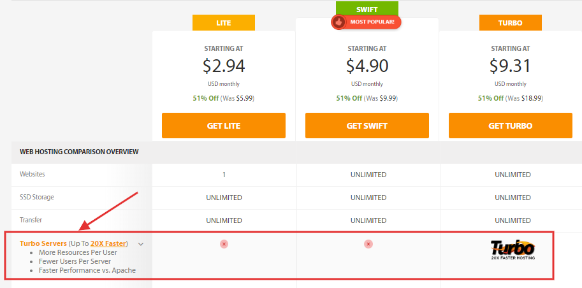582x288 pixels.
Task: Click the SSD Storage row label
Action: point(37,197)
